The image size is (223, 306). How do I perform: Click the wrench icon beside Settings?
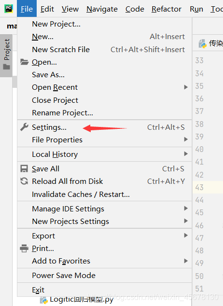25,127
